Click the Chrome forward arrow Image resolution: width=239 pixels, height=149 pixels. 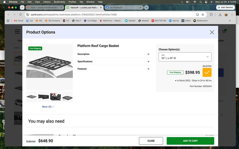coord(14,15)
